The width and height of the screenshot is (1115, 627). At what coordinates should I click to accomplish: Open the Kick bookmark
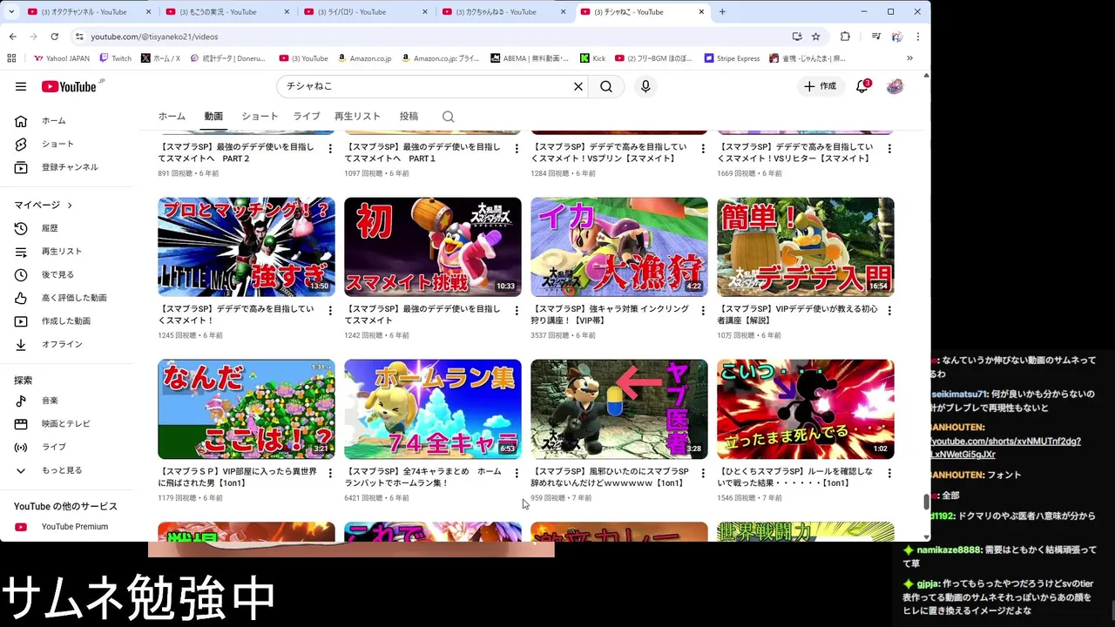pos(592,58)
